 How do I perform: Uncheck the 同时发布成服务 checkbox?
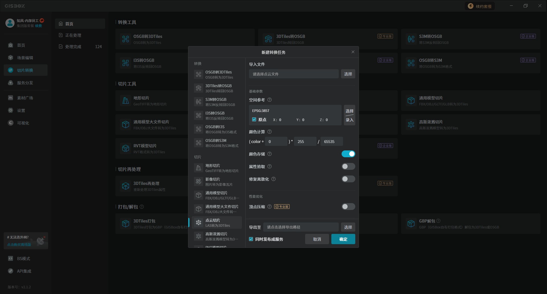[x=251, y=239]
